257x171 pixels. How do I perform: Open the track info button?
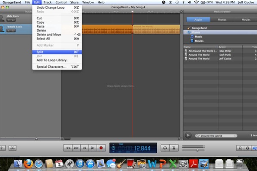tap(247, 148)
